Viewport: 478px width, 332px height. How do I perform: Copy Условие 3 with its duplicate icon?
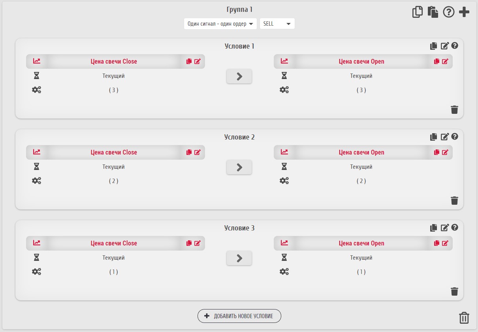(434, 228)
